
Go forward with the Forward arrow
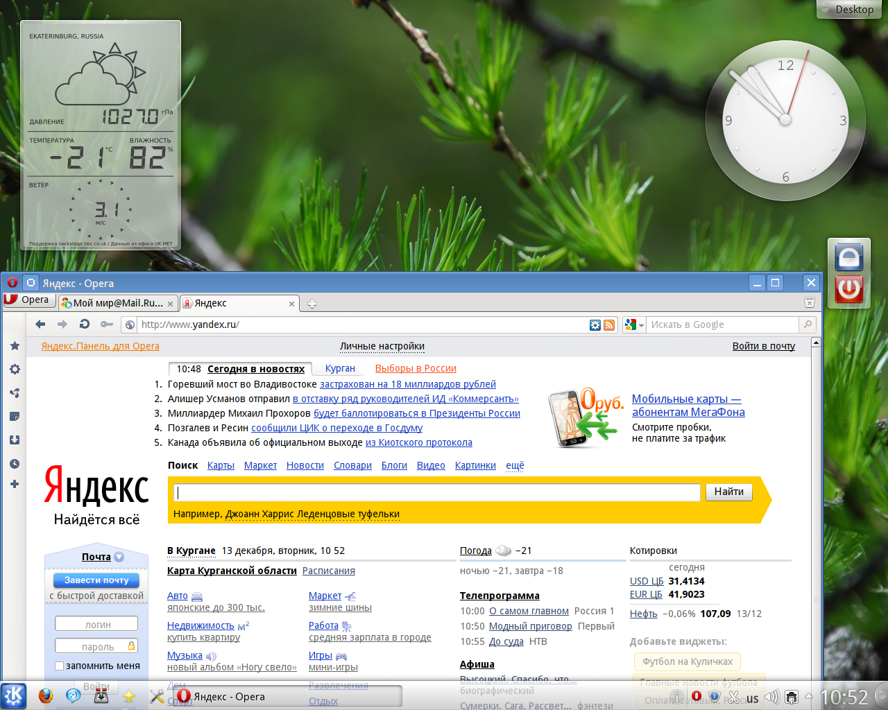[x=62, y=324]
